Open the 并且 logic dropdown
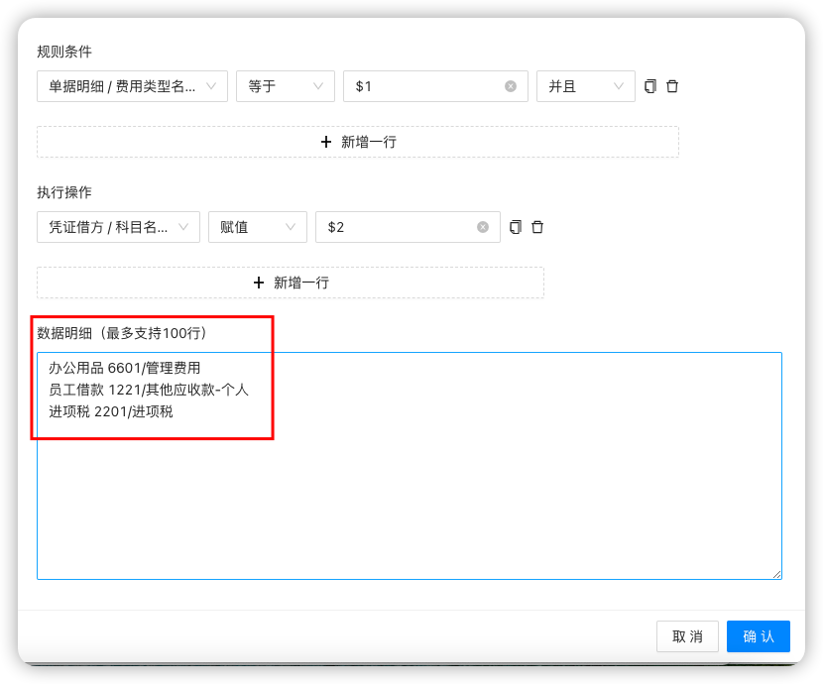823x684 pixels. (x=585, y=86)
